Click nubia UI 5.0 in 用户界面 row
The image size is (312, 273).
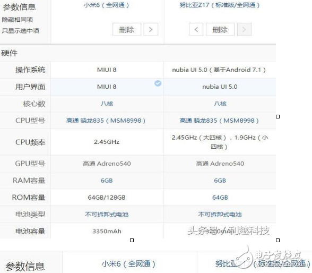click(x=220, y=87)
